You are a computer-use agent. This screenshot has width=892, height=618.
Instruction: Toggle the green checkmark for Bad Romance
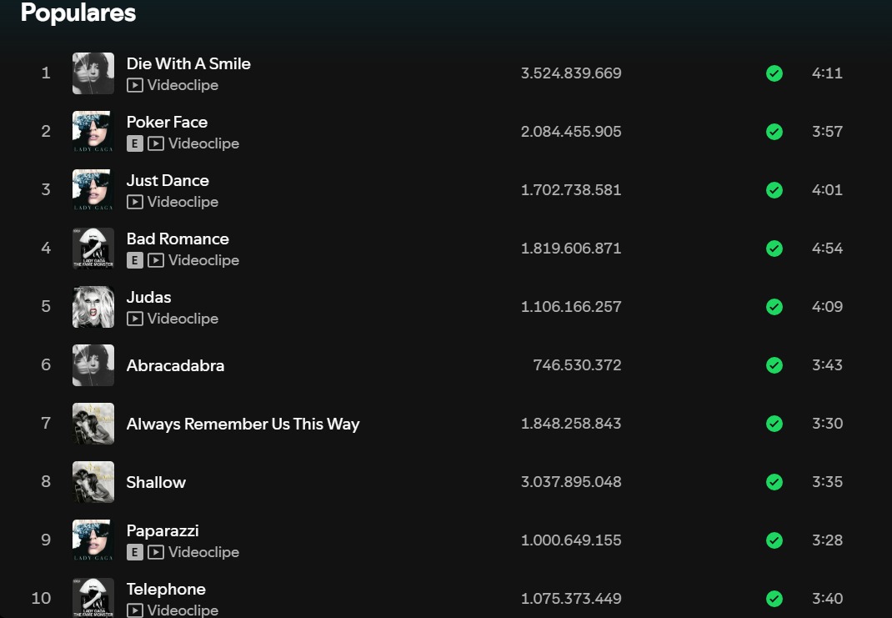point(774,249)
